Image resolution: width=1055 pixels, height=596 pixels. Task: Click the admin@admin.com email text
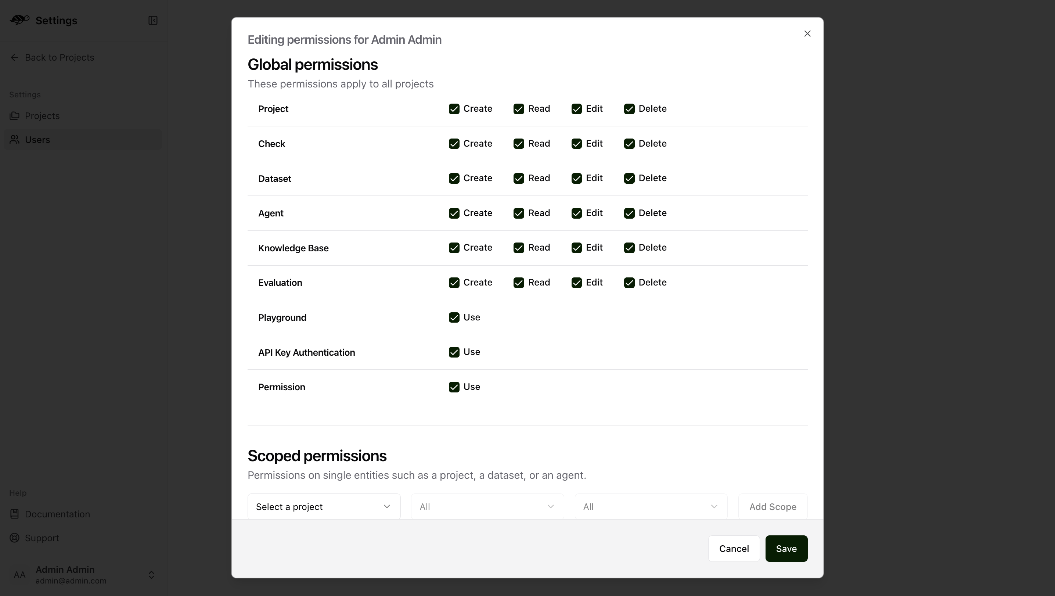click(71, 581)
